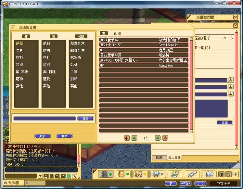Toggle the teal square chat button

pos(69,176)
